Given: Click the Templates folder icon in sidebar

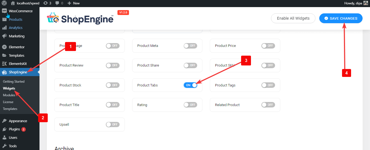Looking at the screenshot, I should 4,55.
